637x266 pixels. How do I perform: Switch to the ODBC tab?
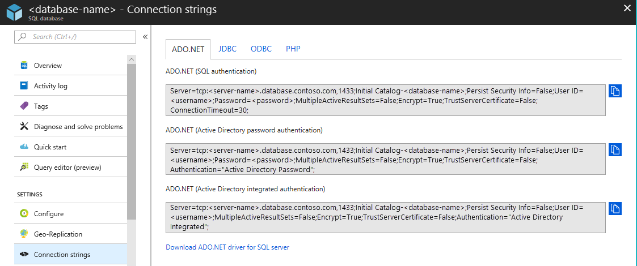pos(261,49)
